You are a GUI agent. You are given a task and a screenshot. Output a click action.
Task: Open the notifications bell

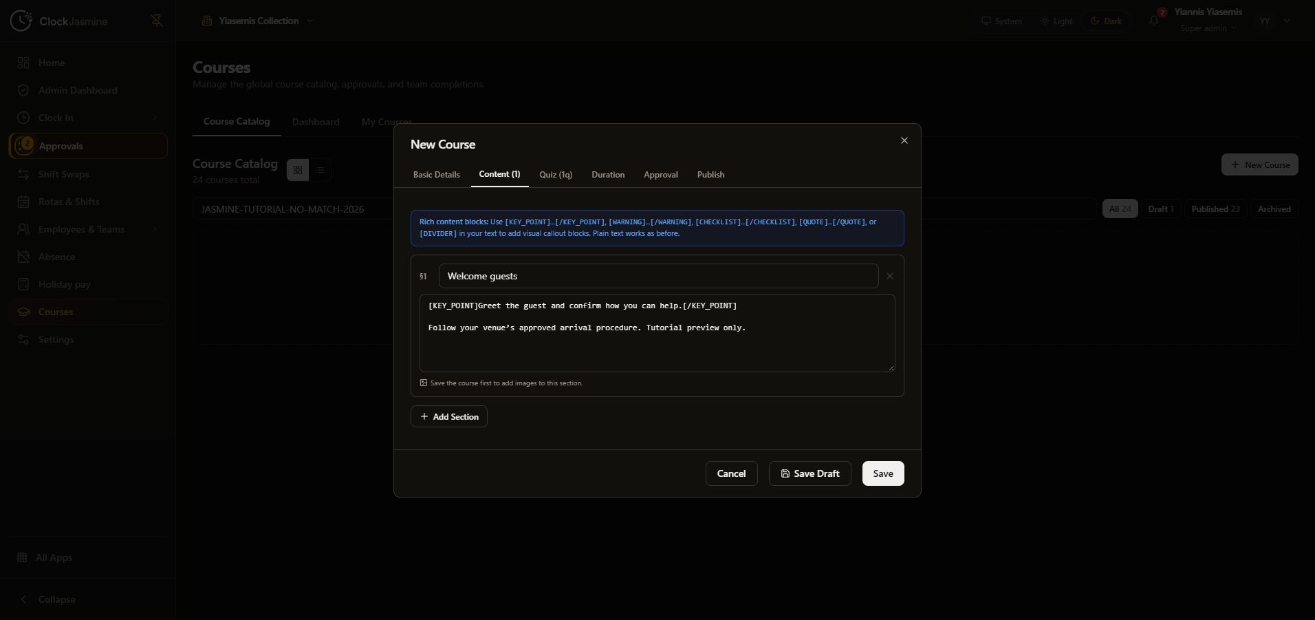click(x=1154, y=21)
